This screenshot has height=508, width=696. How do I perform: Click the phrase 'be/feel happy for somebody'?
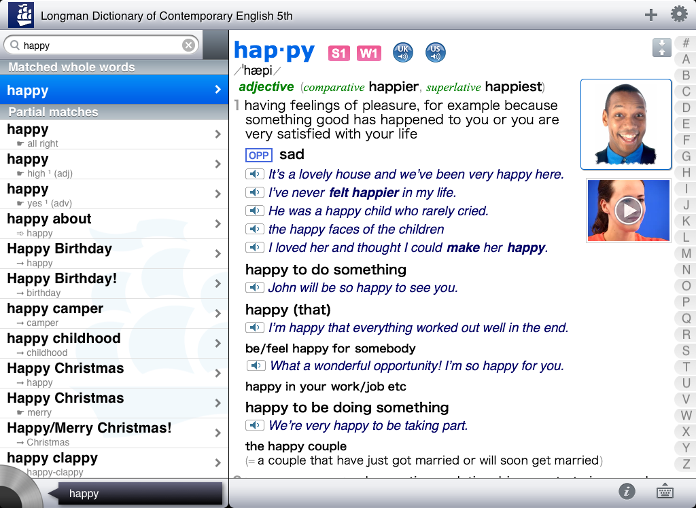pyautogui.click(x=330, y=348)
